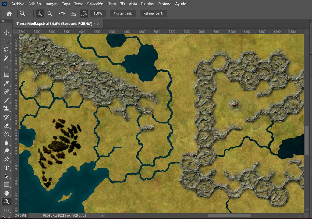Open the Filtro menu
312x219 pixels.
pos(112,4)
